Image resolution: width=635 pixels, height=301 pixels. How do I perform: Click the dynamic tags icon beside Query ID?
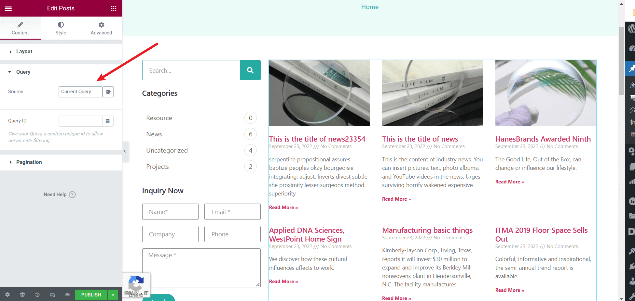click(x=108, y=121)
